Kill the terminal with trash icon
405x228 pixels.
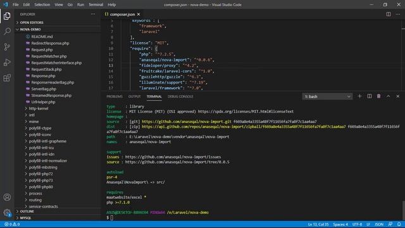pos(378,96)
